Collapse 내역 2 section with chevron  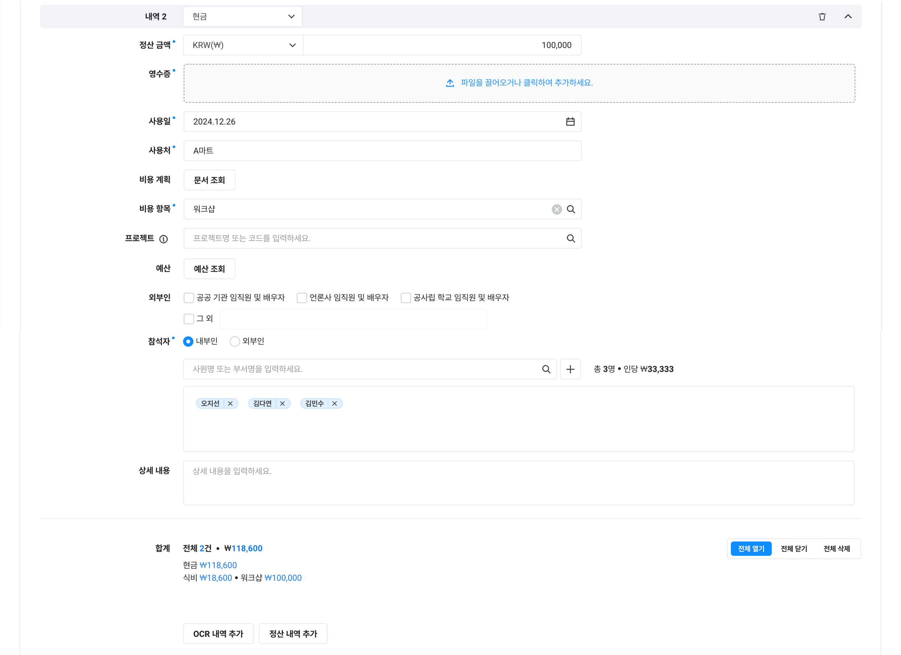(848, 17)
